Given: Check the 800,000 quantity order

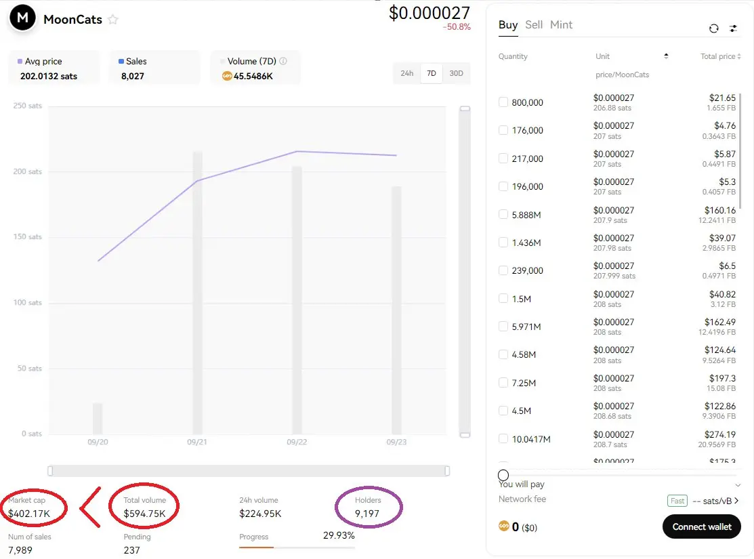Looking at the screenshot, I should click(503, 102).
